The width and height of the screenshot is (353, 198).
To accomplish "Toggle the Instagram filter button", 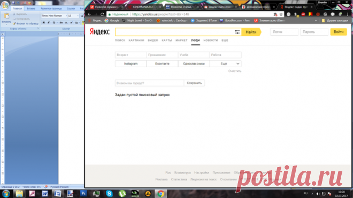I will 131,64.
